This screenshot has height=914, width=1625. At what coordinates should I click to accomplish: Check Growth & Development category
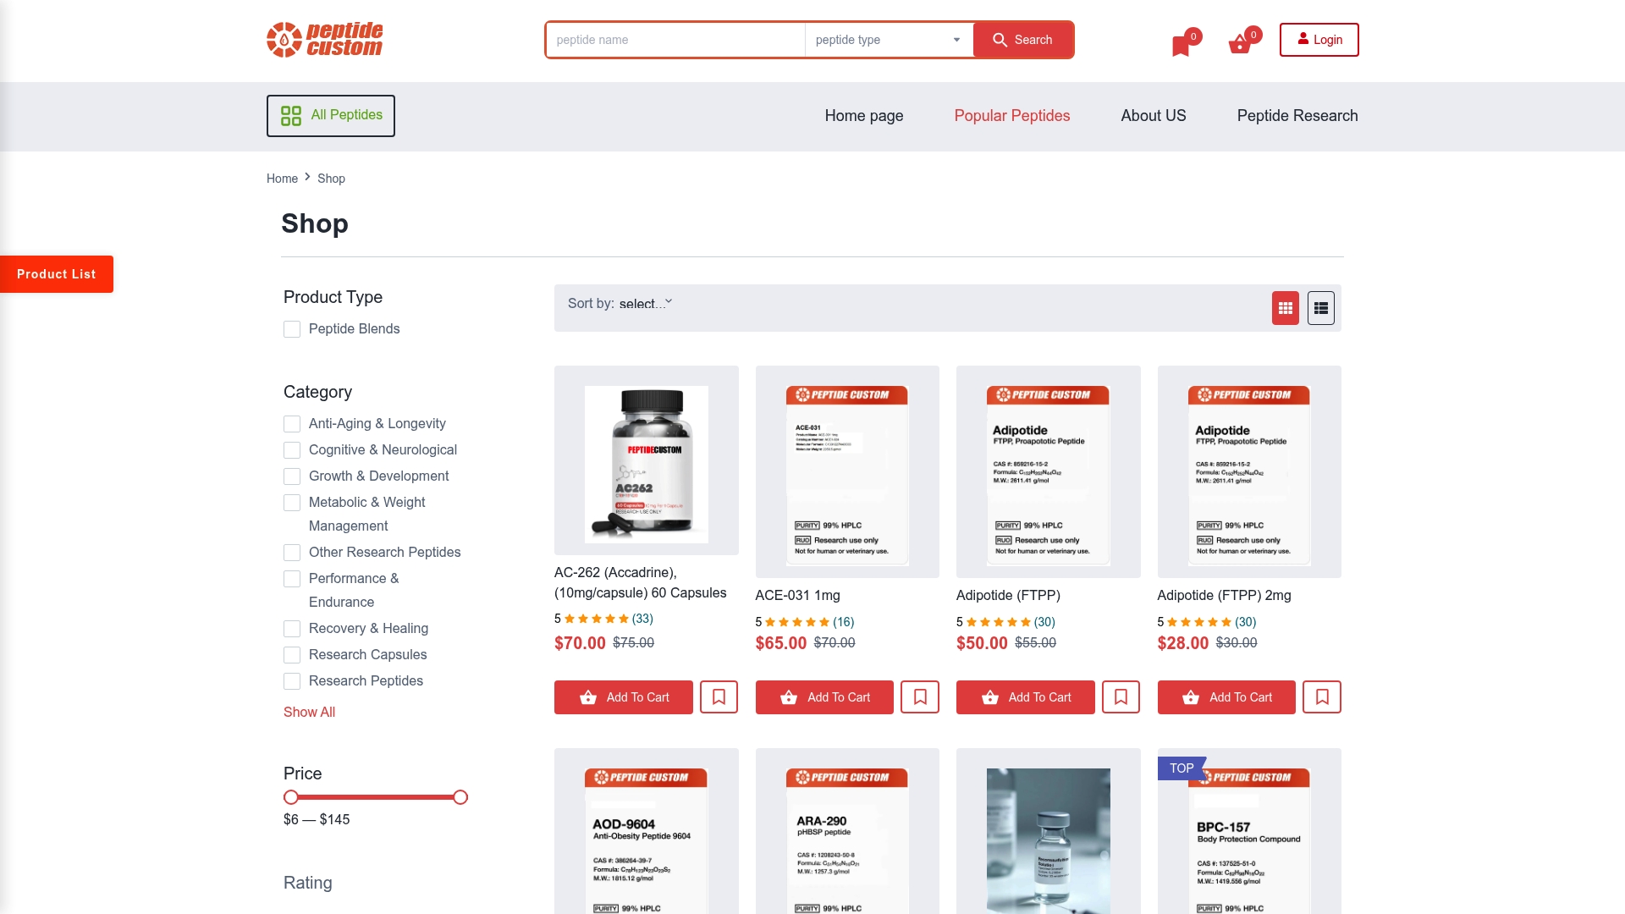(x=292, y=476)
